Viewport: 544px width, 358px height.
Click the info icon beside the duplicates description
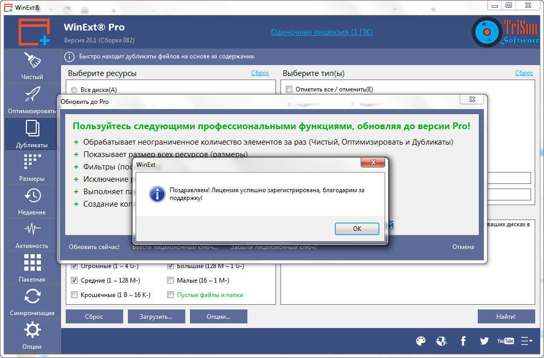[x=69, y=56]
